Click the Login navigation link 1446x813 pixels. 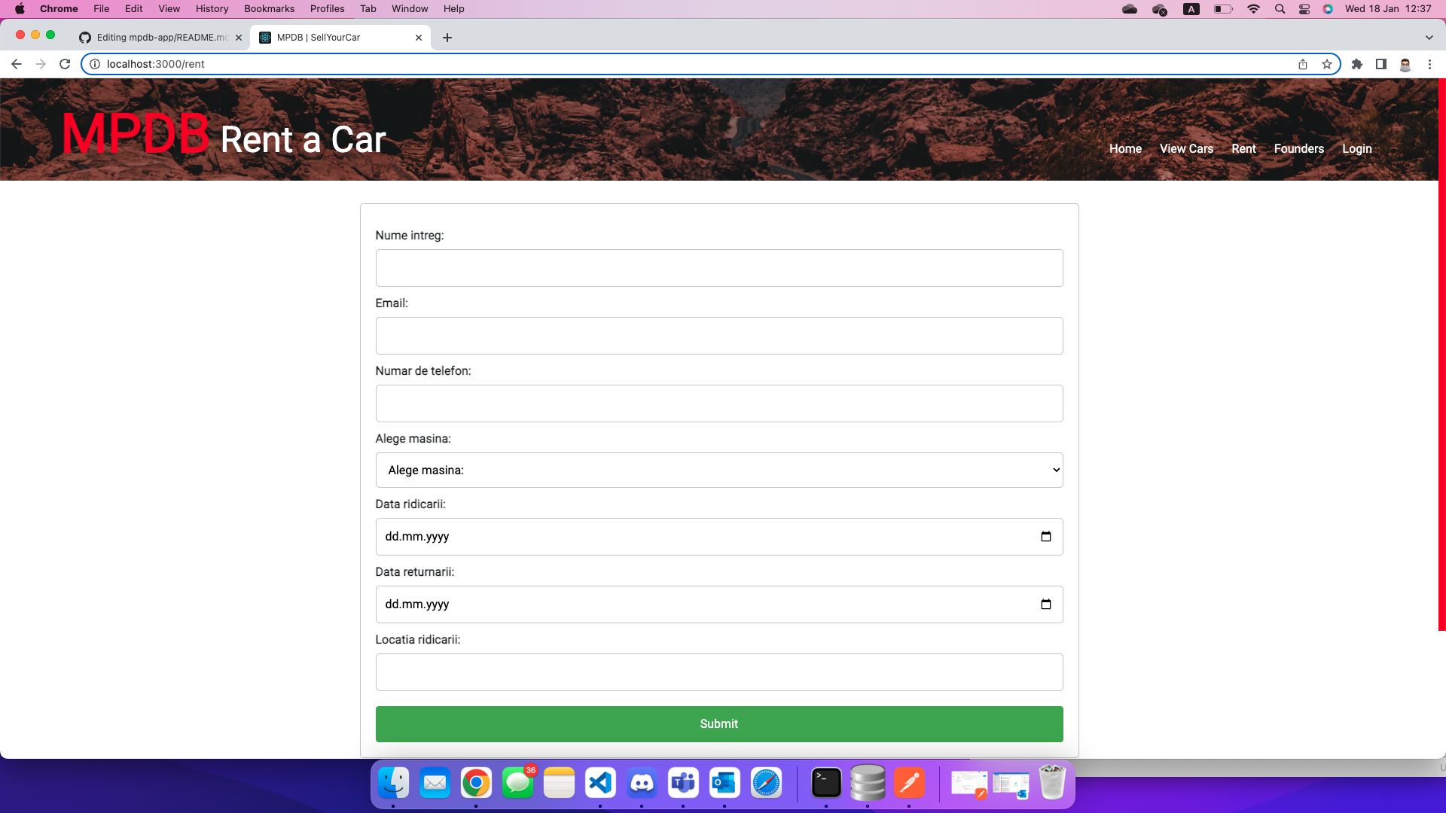(1356, 148)
